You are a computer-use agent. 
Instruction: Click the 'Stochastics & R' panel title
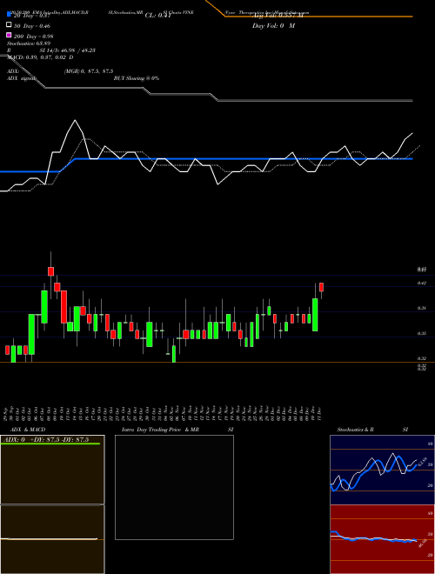[355, 430]
